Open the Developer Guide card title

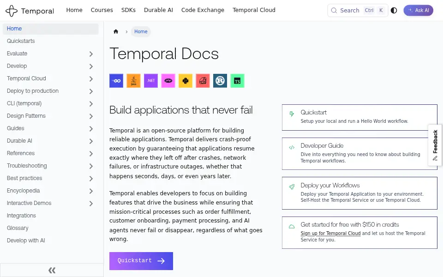pyautogui.click(x=322, y=145)
